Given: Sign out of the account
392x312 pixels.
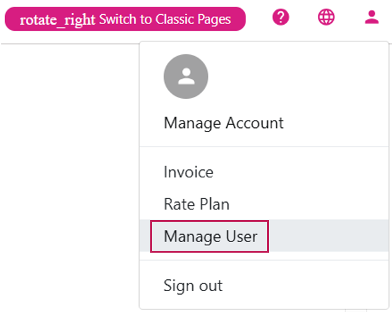Looking at the screenshot, I should click(193, 285).
